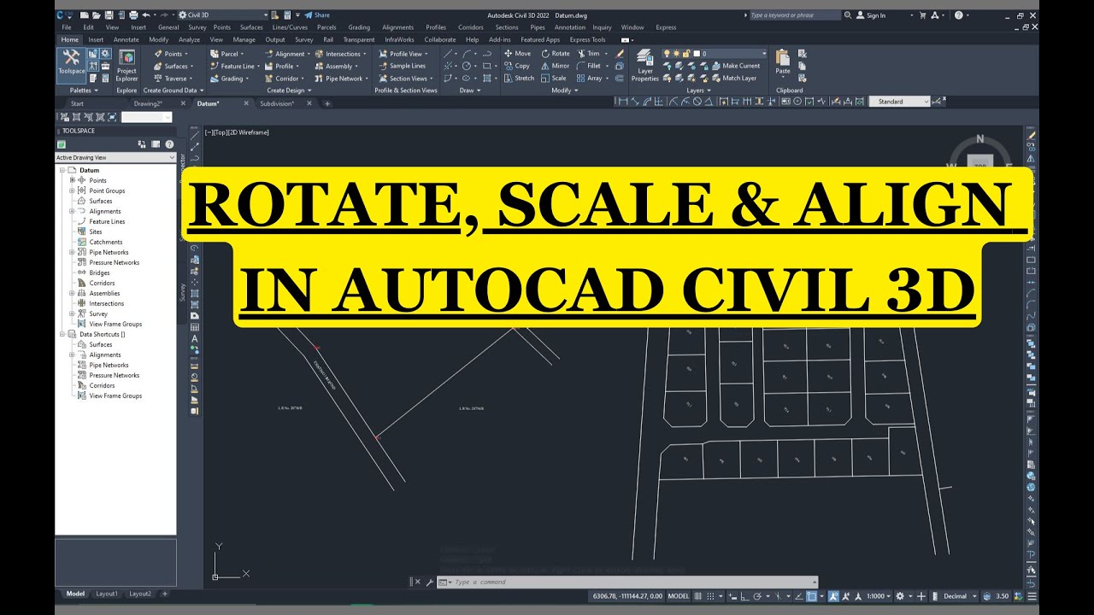Open the Alignments menu in menu bar
Viewport: 1094px width, 615px height.
(397, 27)
